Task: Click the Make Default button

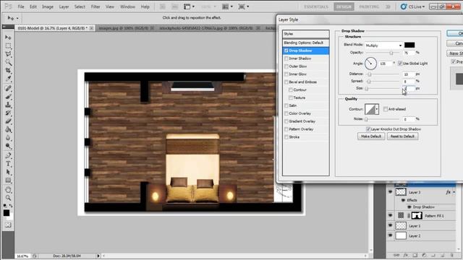Action: pyautogui.click(x=371, y=136)
